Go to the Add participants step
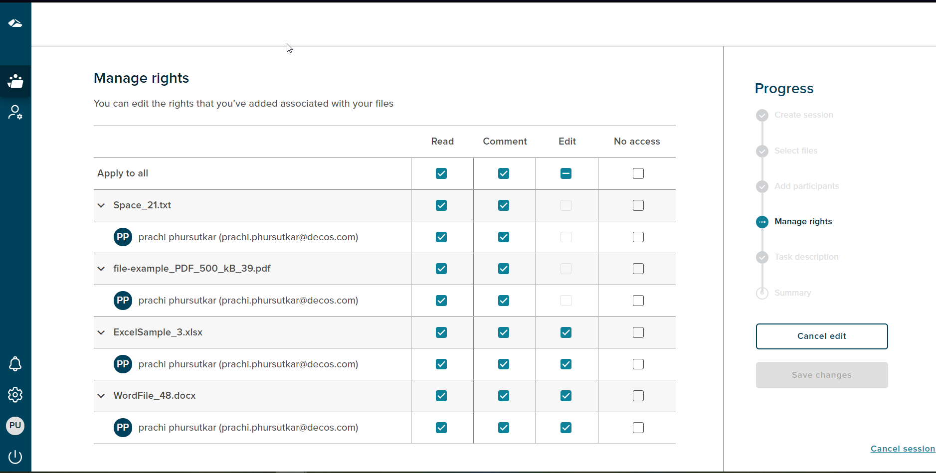Image resolution: width=936 pixels, height=473 pixels. pos(806,186)
